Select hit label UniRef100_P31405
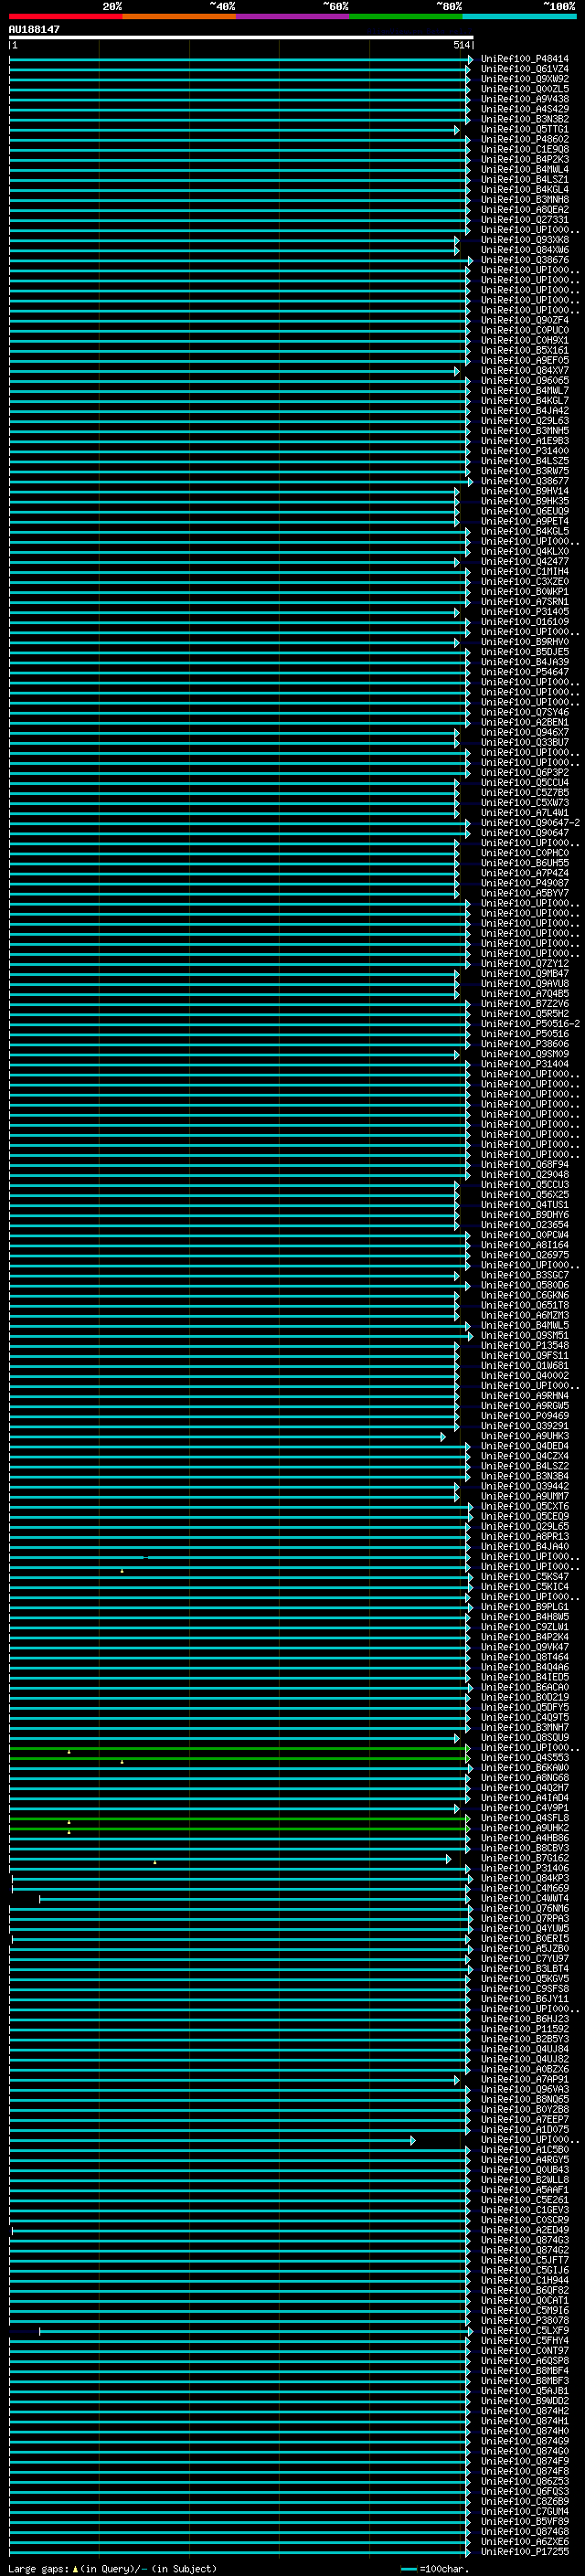Image resolution: width=585 pixels, height=2576 pixels. pyautogui.click(x=525, y=612)
